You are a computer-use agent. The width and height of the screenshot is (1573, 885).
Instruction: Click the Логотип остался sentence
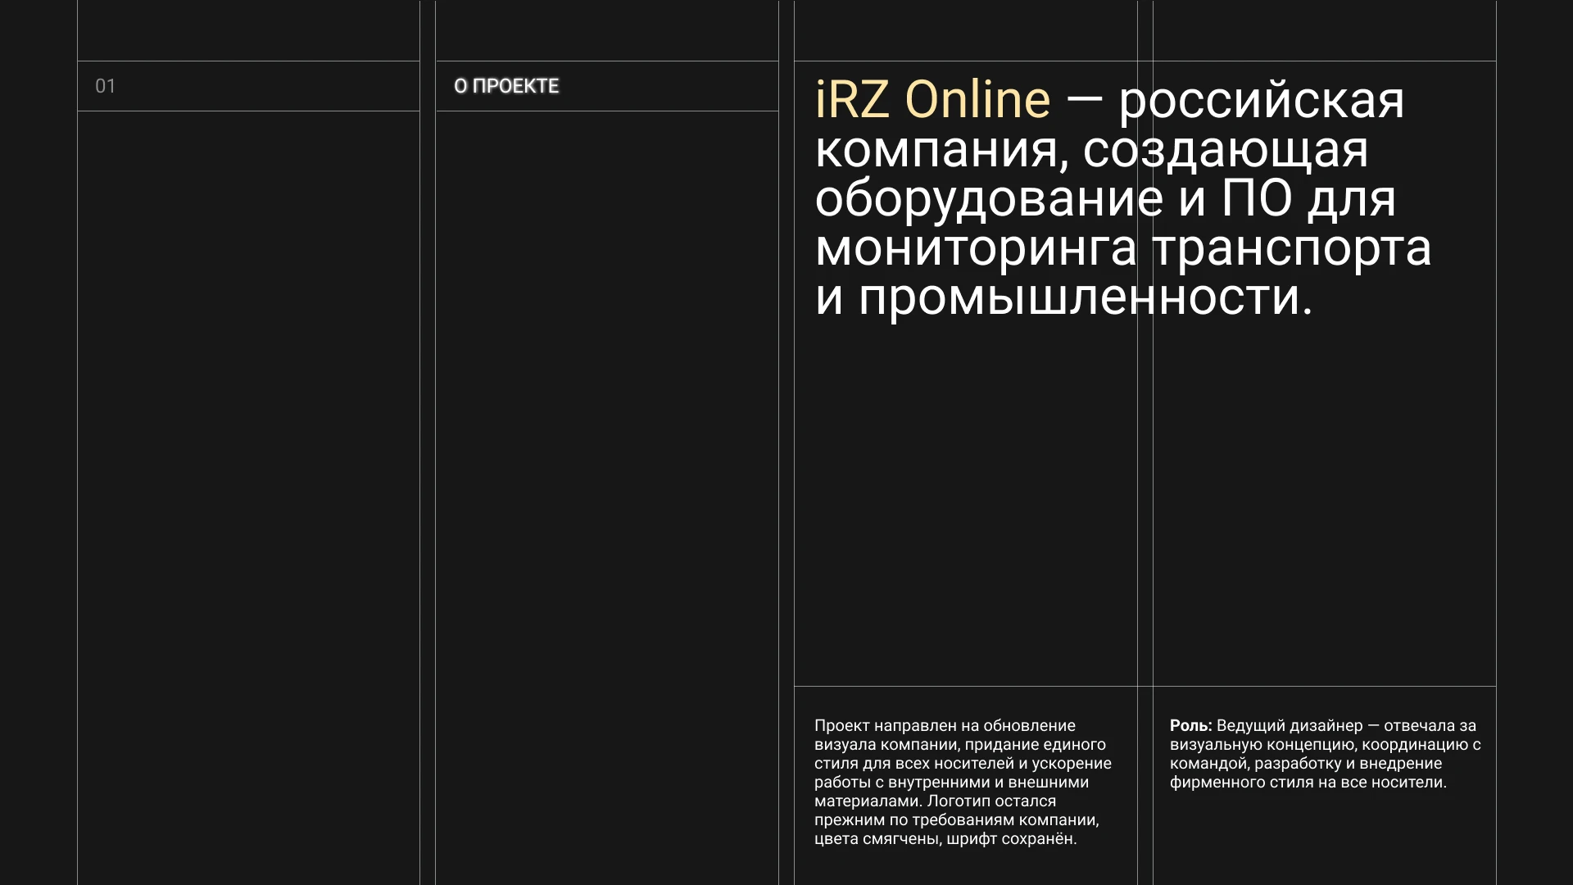point(992,801)
